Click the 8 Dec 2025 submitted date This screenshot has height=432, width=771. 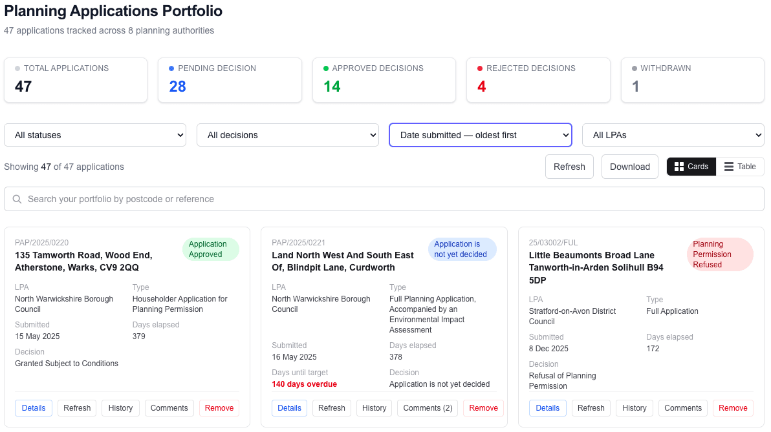point(548,349)
